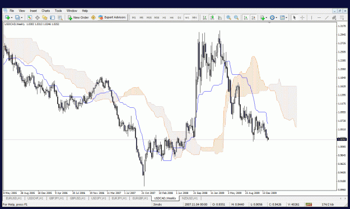Viewport: 350px width, 209px height.
Task: Switch to EURJPY,H1 chart tab
Action: [x=119, y=198]
